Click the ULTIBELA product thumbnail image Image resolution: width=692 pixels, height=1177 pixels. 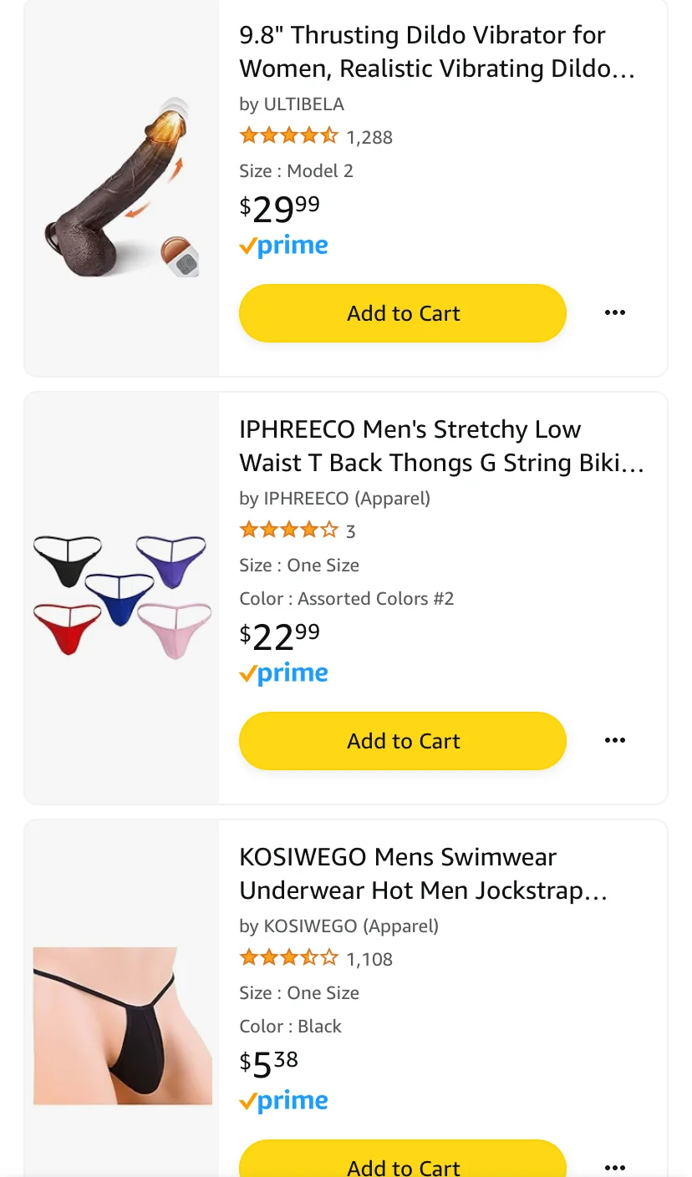[122, 187]
